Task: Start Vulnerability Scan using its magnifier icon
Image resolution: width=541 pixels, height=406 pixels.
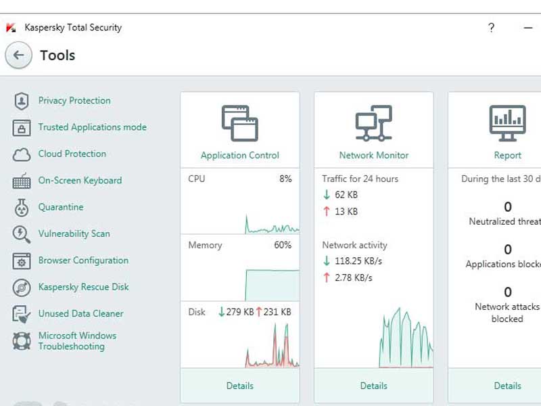Action: [x=22, y=233]
